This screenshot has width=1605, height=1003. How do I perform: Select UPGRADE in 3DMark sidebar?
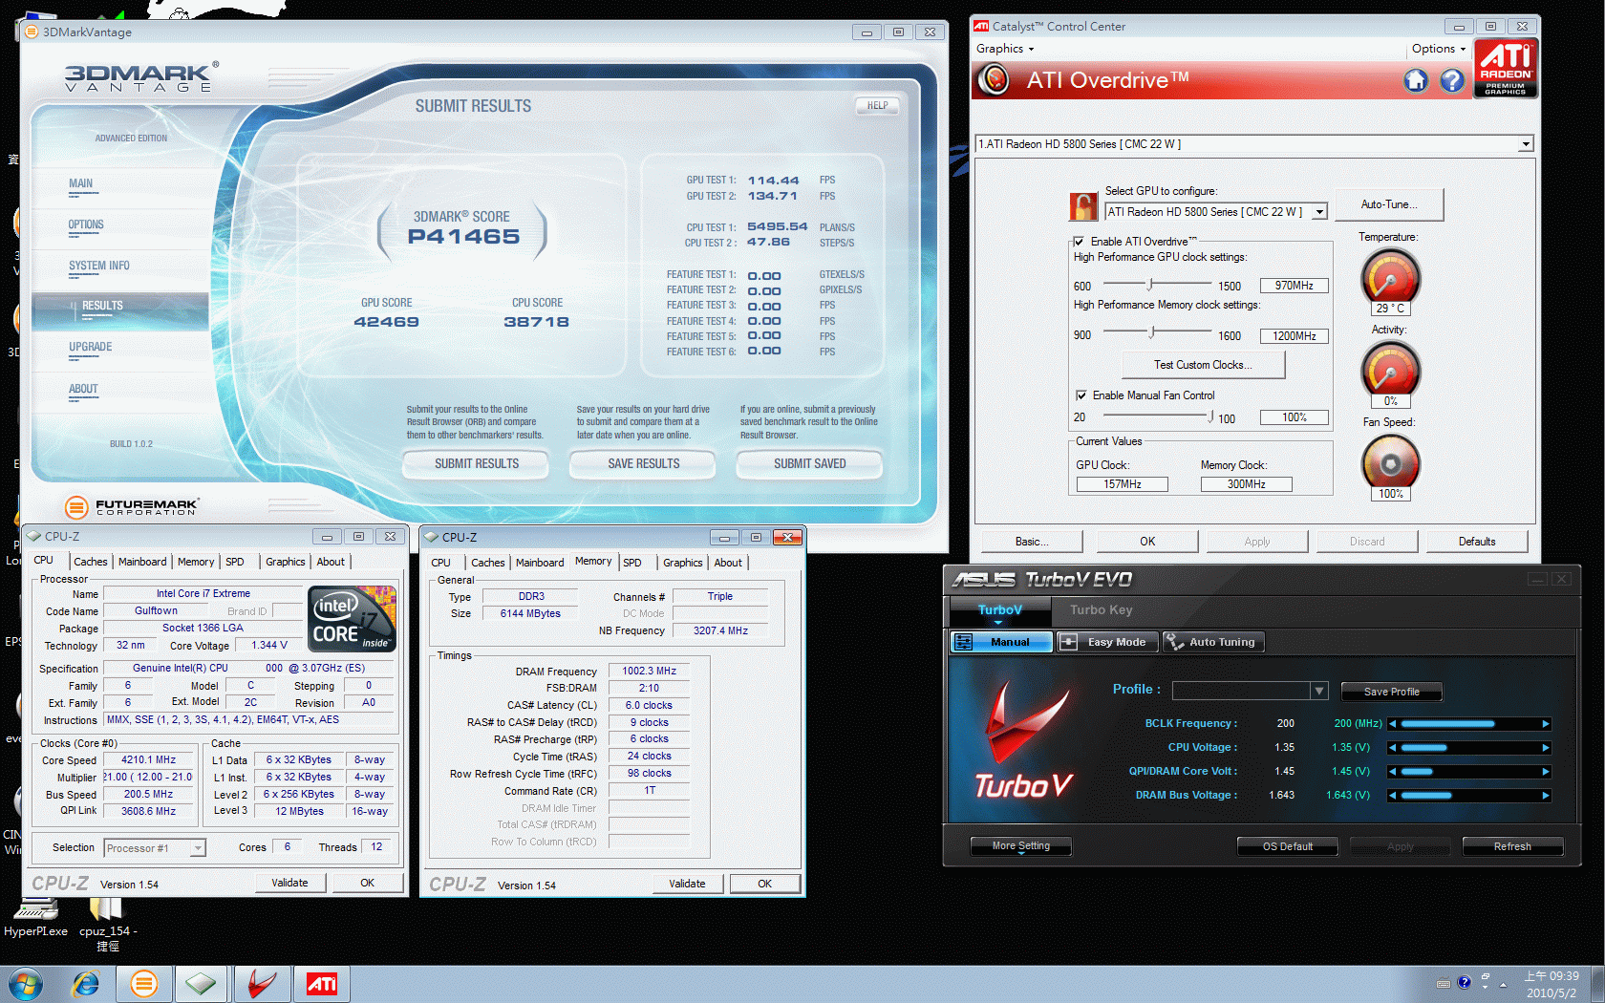91,348
